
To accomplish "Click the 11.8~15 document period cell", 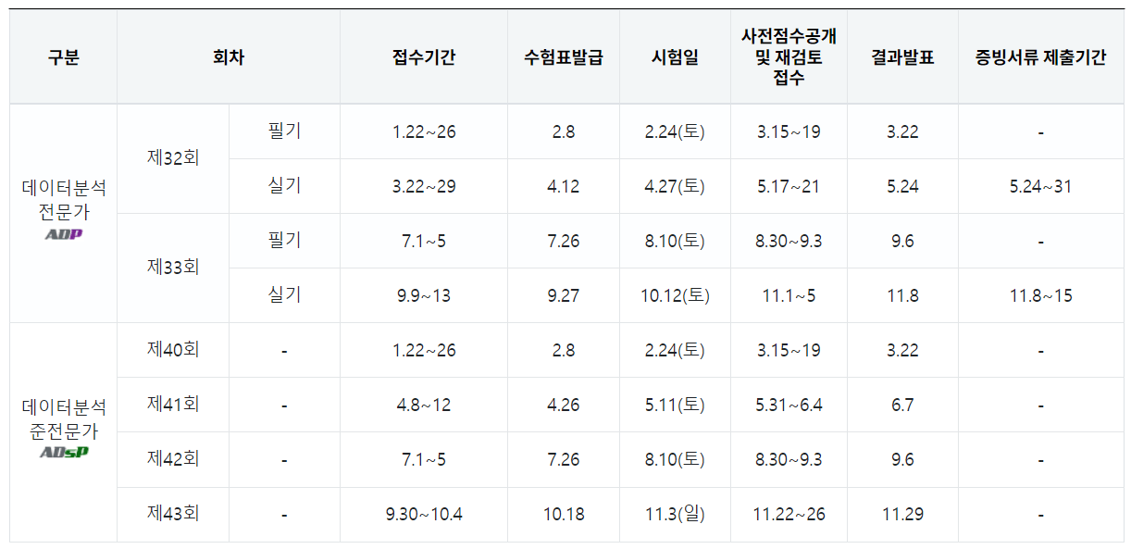I will [1041, 295].
